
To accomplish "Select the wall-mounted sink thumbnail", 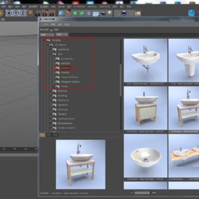I will [x=145, y=60].
